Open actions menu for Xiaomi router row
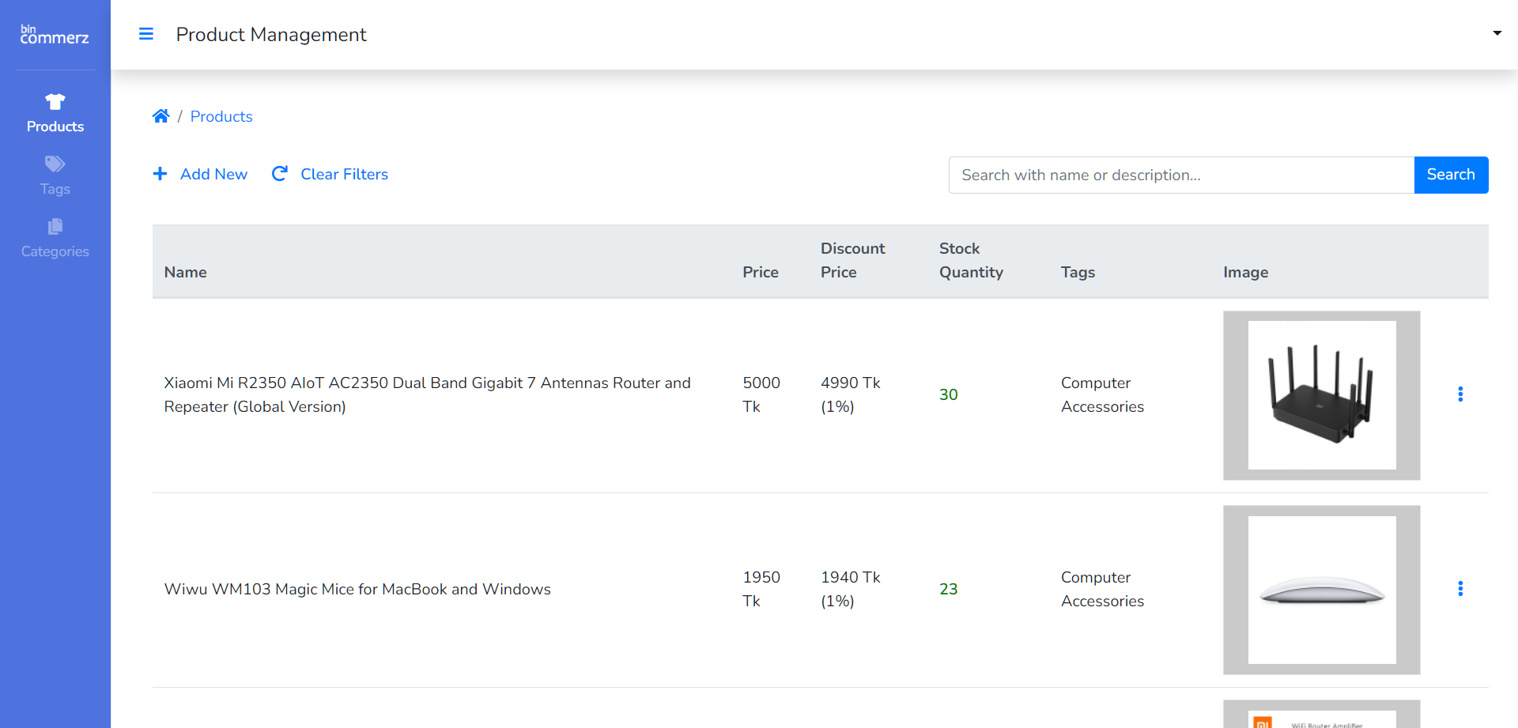This screenshot has width=1518, height=728. coord(1459,394)
